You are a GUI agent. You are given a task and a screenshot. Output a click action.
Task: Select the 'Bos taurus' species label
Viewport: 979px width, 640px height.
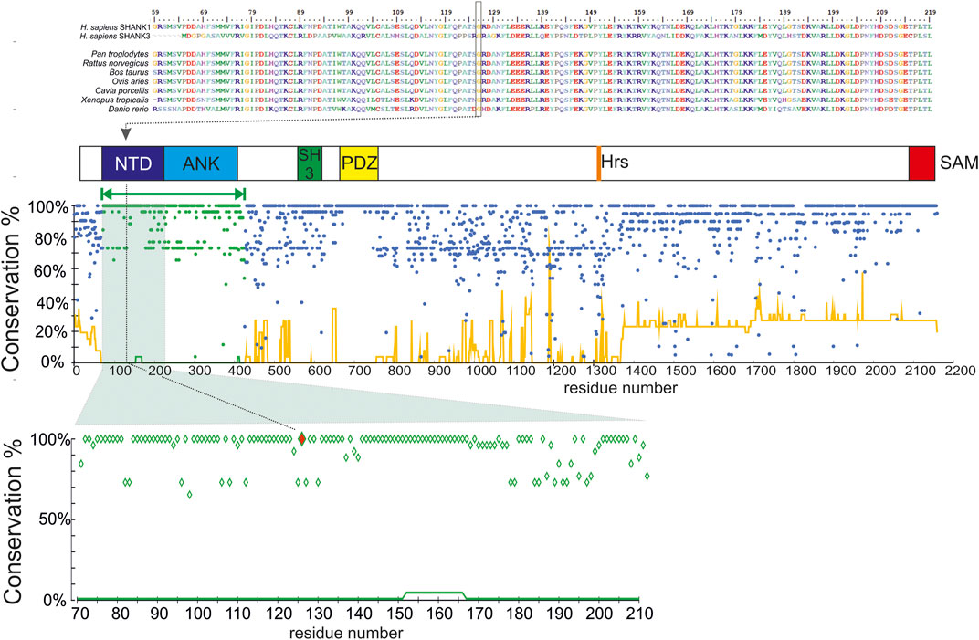pos(130,72)
